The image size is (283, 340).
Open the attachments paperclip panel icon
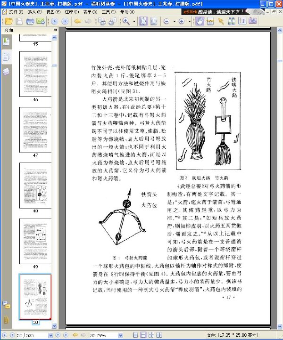click(x=6, y=320)
